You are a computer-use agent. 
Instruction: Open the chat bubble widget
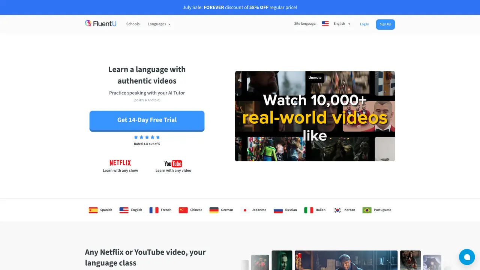[x=467, y=257]
